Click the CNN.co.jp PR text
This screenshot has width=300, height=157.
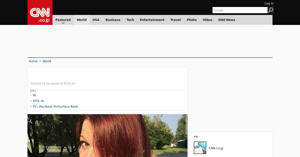(x=216, y=148)
